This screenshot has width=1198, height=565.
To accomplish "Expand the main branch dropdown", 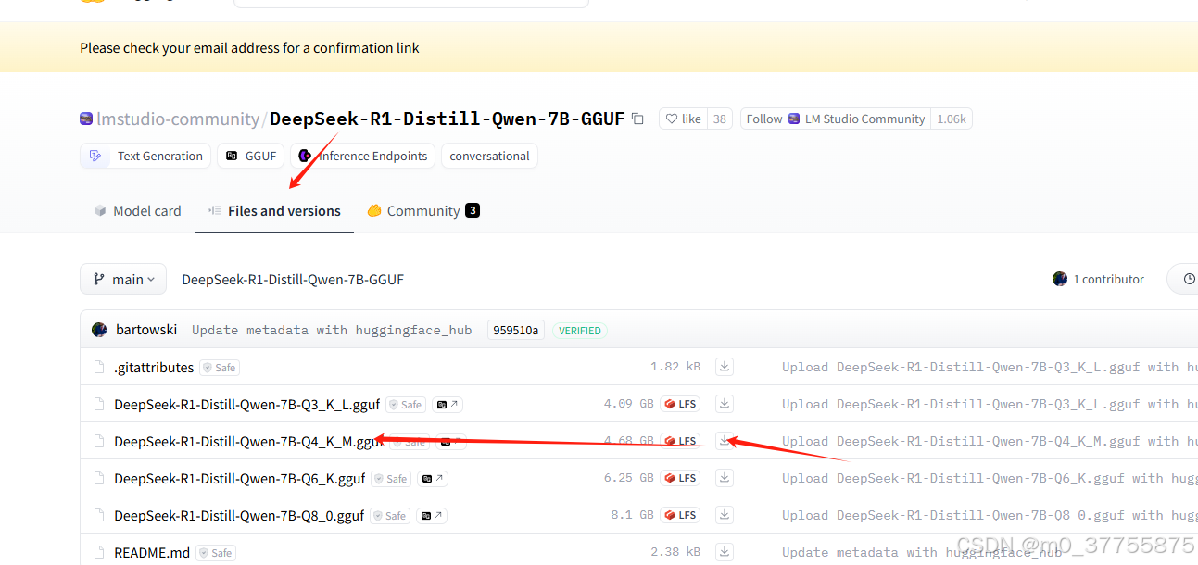I will coord(123,279).
